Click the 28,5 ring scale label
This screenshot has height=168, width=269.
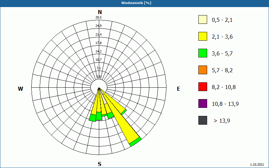pos(99,17)
